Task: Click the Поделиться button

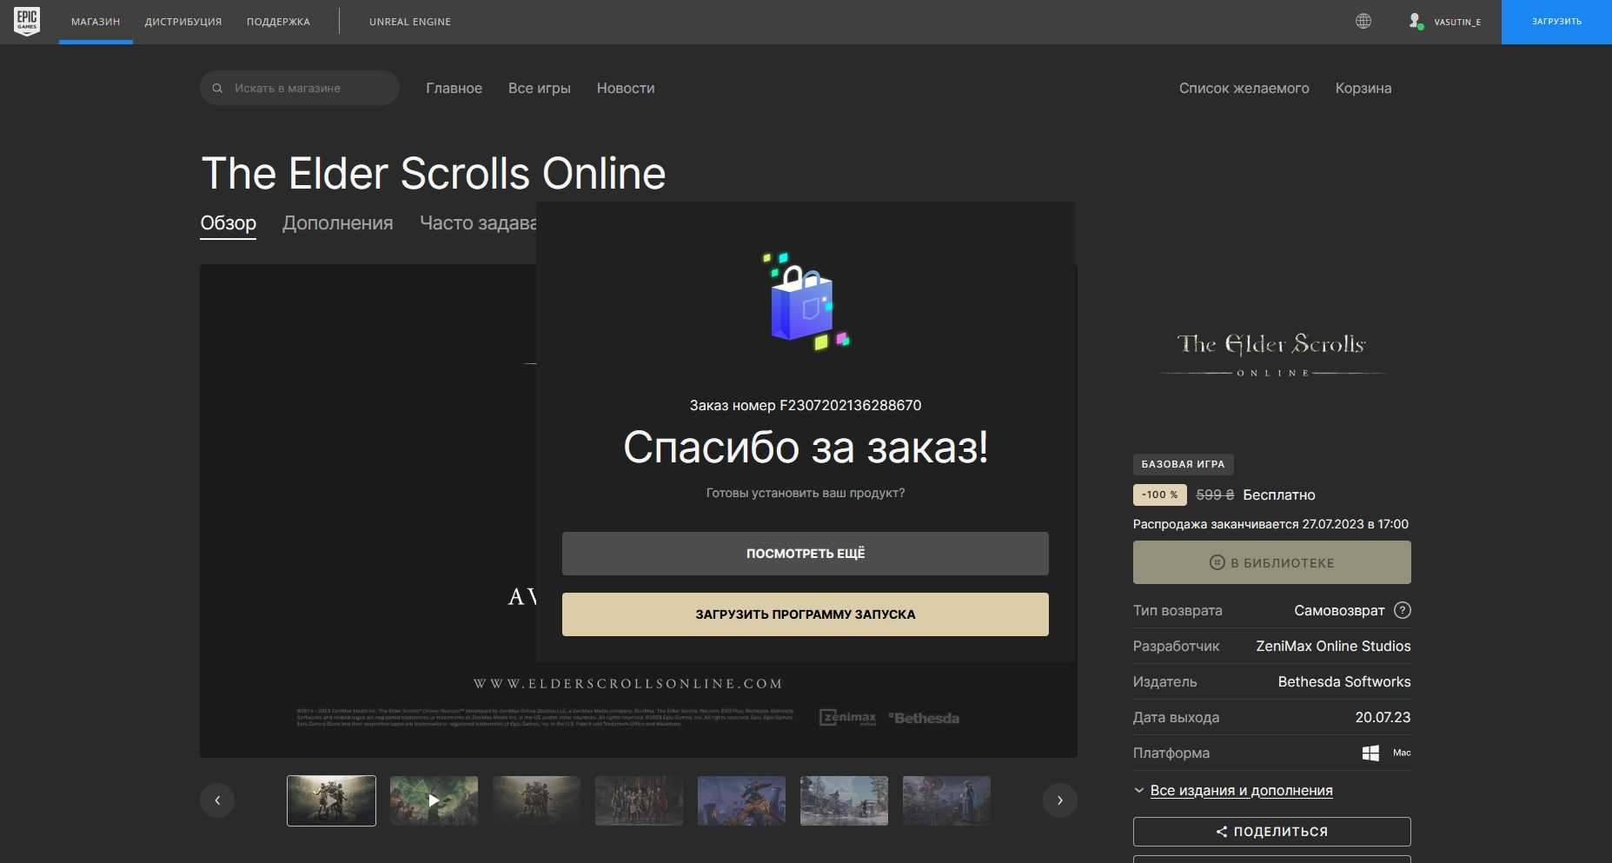Action: pos(1271,832)
